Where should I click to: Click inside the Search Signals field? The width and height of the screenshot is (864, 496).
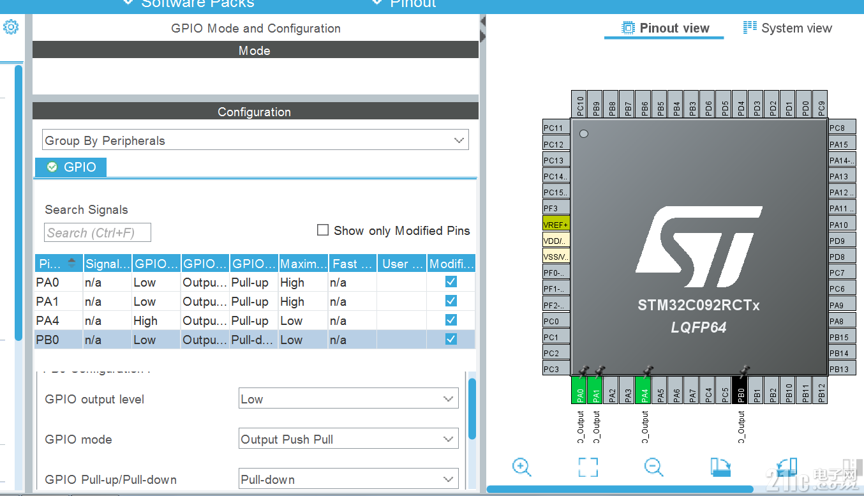[x=97, y=232]
